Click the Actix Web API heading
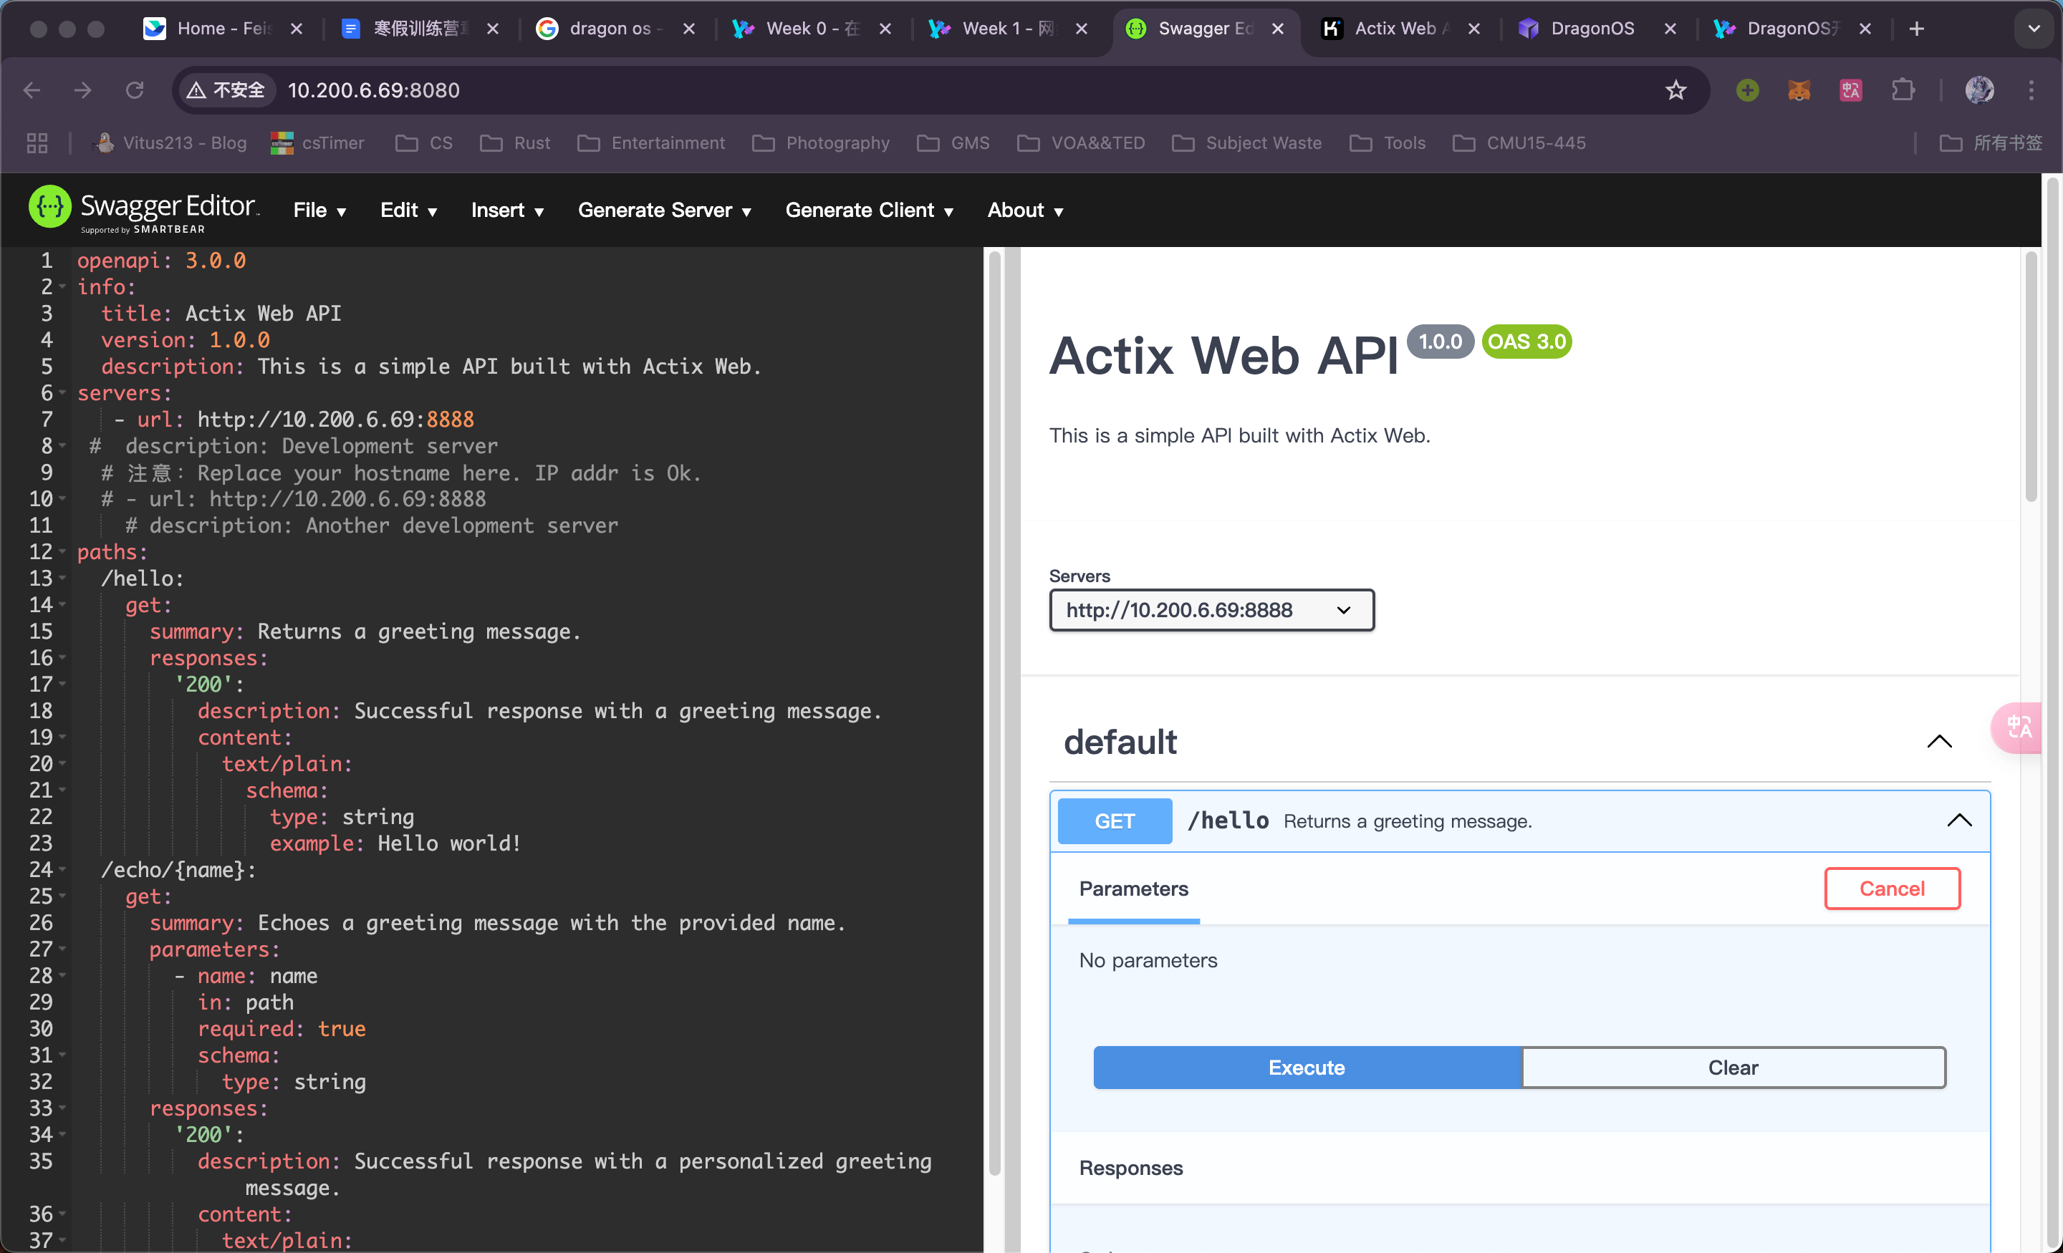The height and width of the screenshot is (1253, 2063). point(1223,356)
